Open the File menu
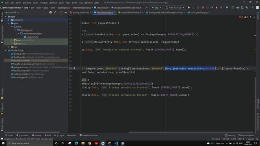 (x=7, y=3)
